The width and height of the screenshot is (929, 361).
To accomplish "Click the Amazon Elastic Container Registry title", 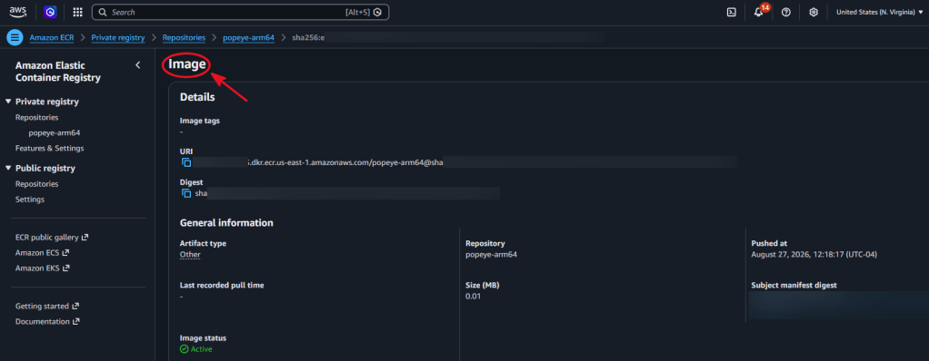I will point(58,72).
